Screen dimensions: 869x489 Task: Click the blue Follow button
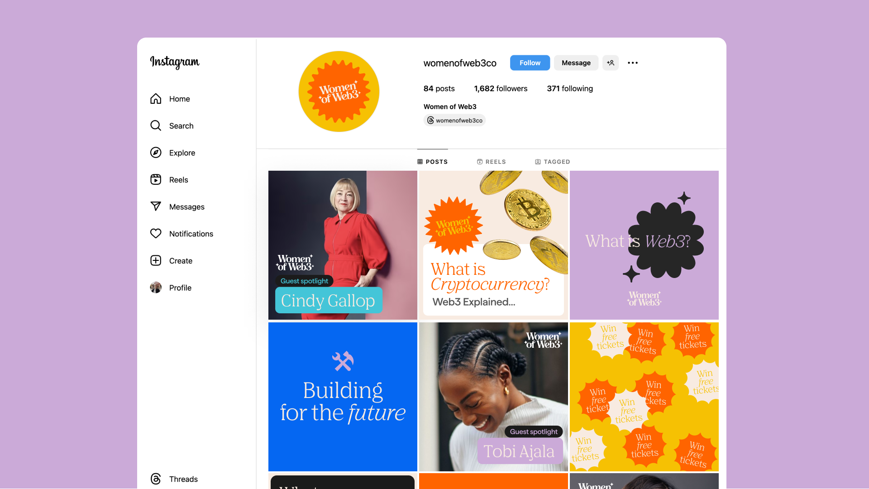click(x=530, y=63)
